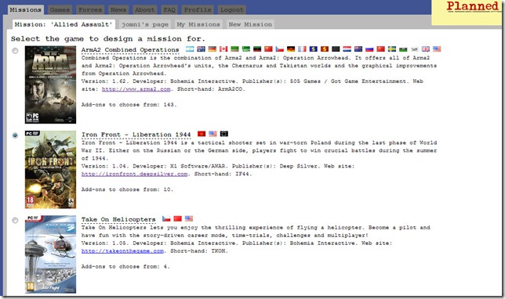Viewport: 505px width, 299px height.
Task: Click 'Add-ons to choose from: 10.' text
Action: (127, 189)
